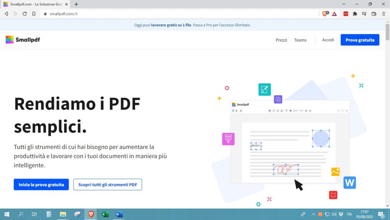Screen dimensions: 390x220
Task: Open Excel from the taskbar
Action: point(104,214)
